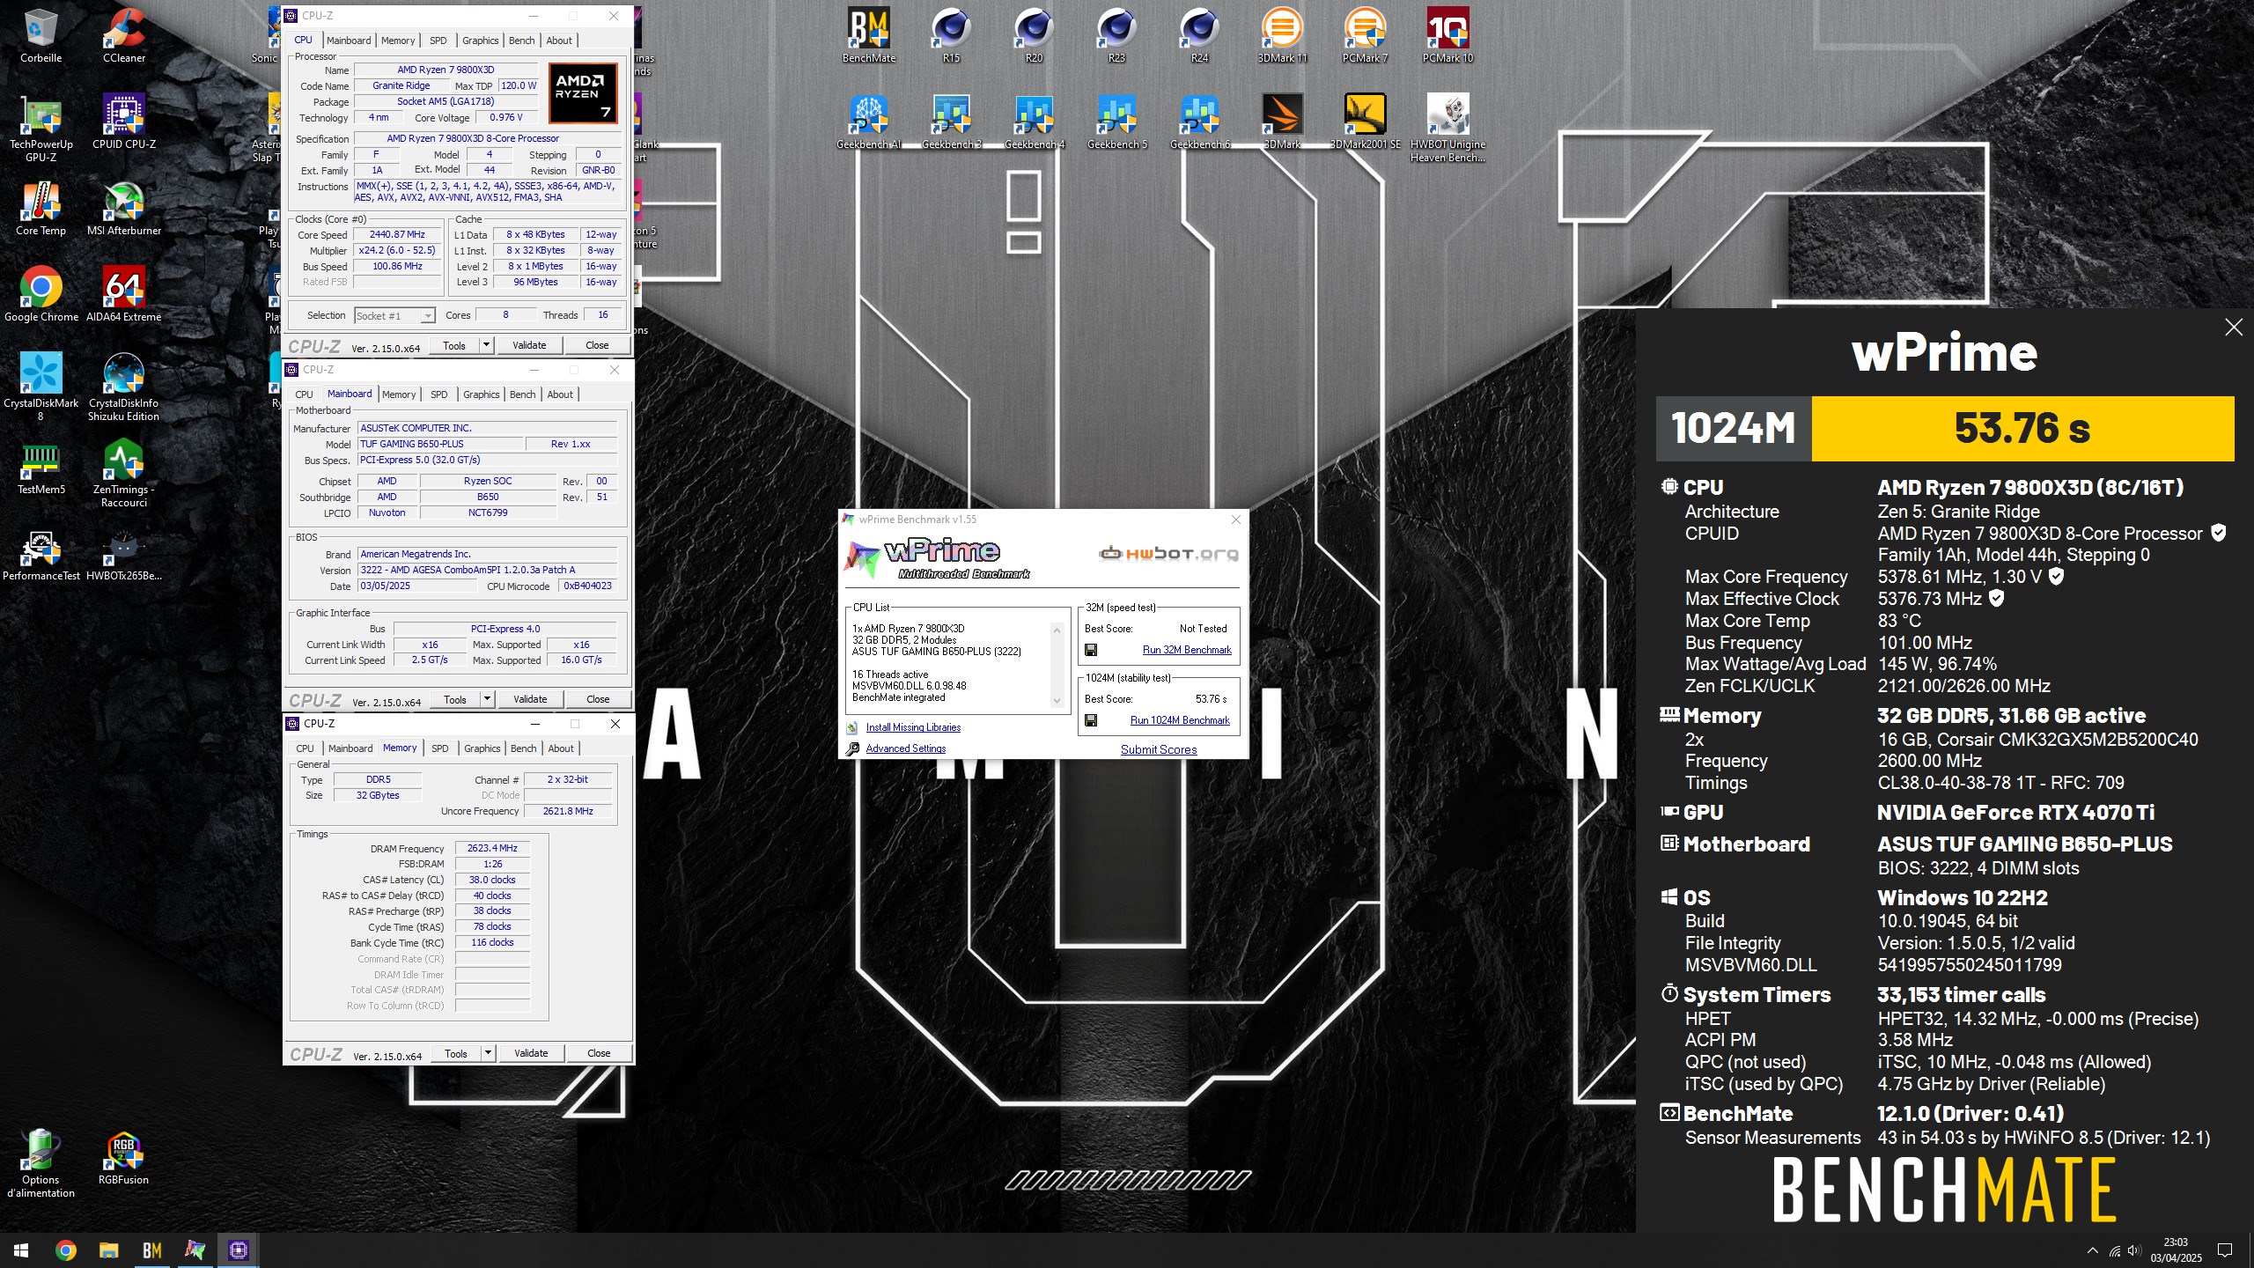Click Close button in Mainboard CPU-Z window
Screen dimensions: 2254x1268
pos(598,699)
